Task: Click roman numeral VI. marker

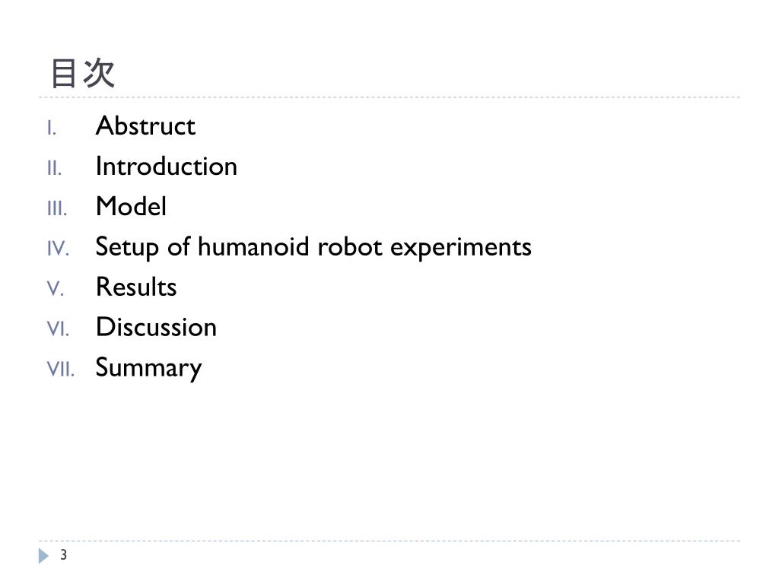Action: coord(58,328)
